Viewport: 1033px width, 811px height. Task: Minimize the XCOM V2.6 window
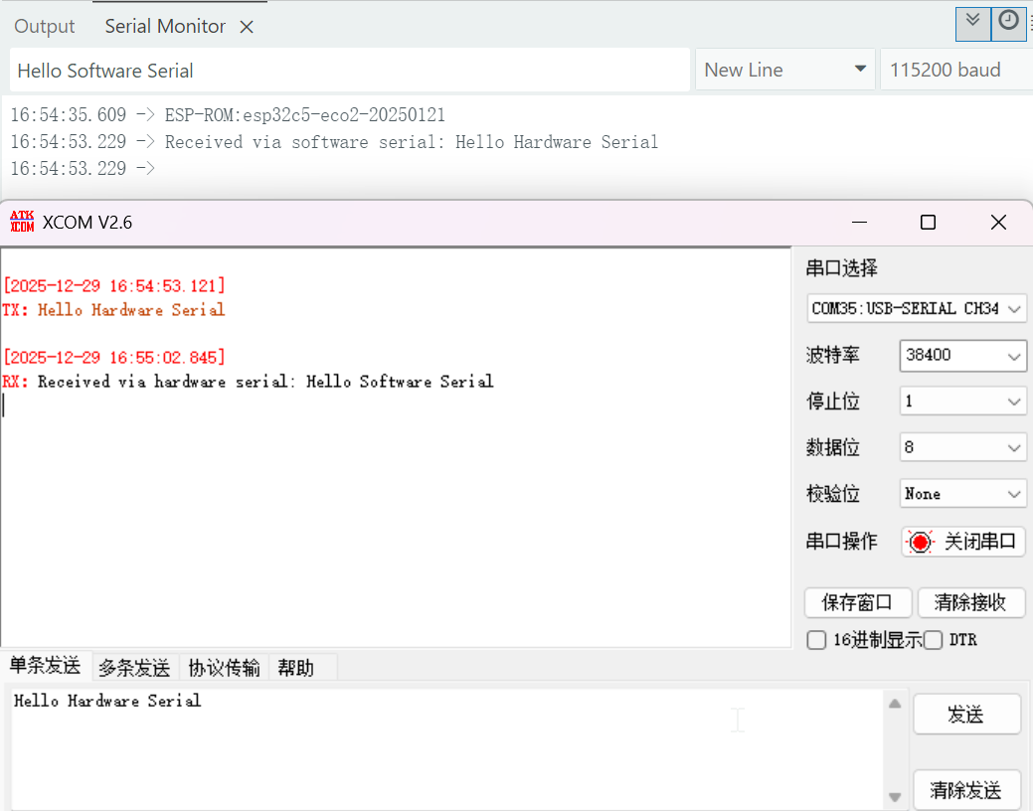pyautogui.click(x=859, y=223)
